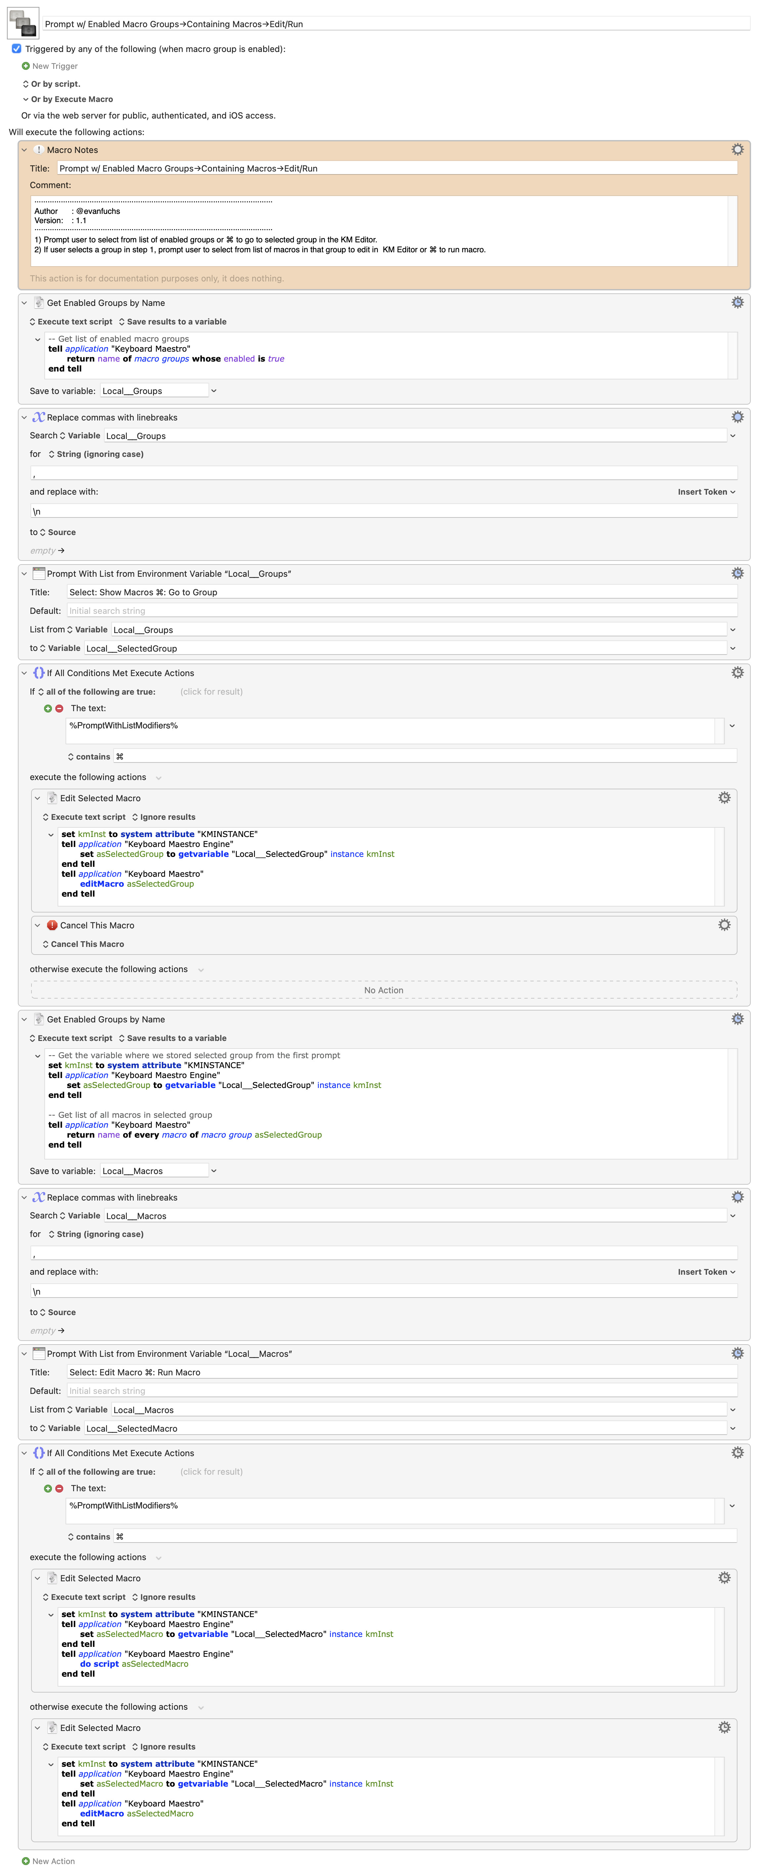
Task: Click the macro icon thumbnail beside the title
Action: (23, 23)
